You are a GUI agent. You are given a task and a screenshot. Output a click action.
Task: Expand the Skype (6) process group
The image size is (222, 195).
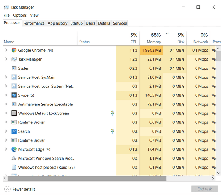click(6, 95)
